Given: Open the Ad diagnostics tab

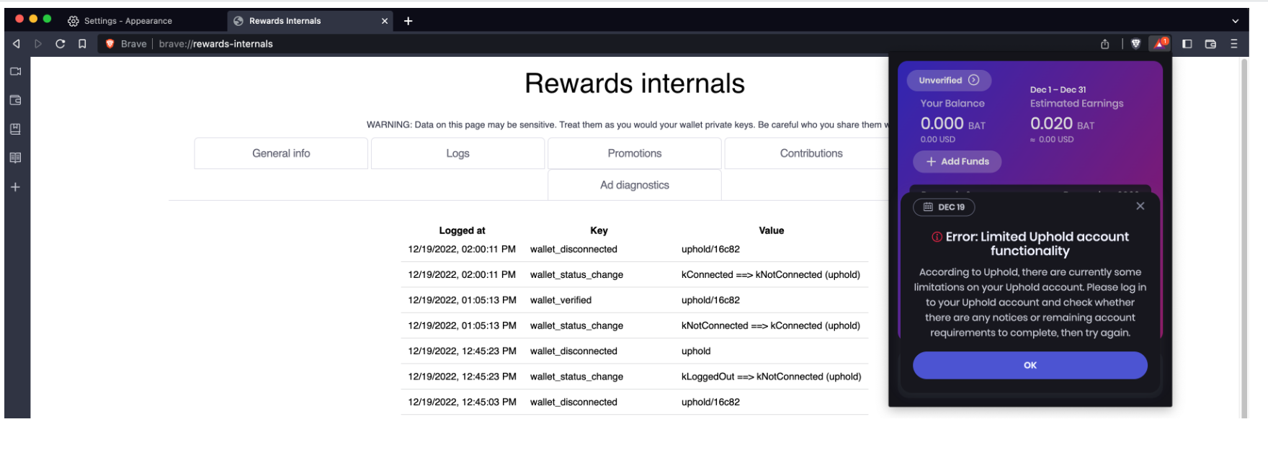Looking at the screenshot, I should tap(635, 185).
